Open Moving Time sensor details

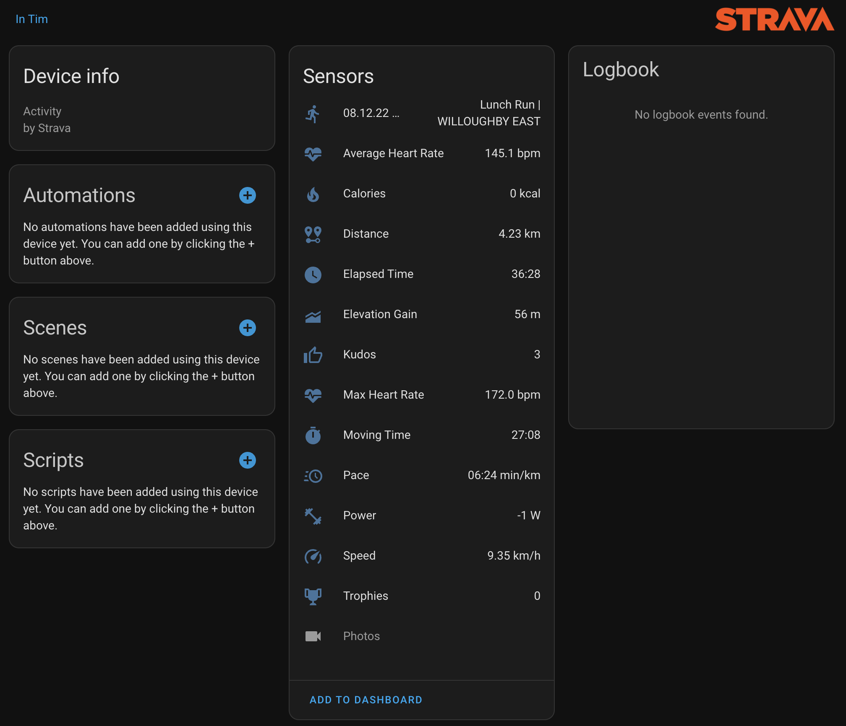coord(421,435)
